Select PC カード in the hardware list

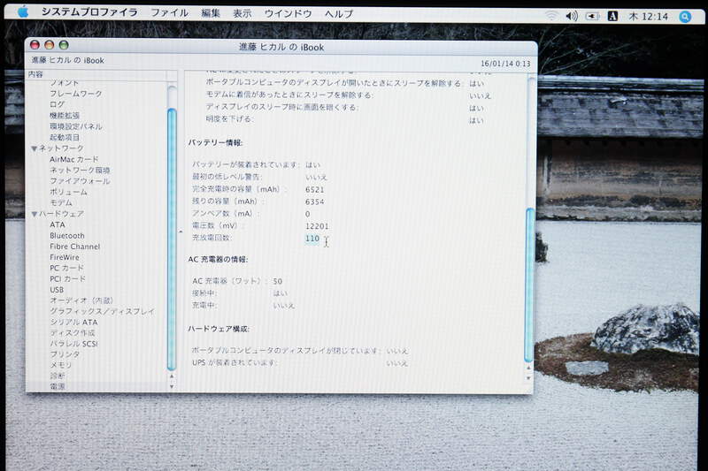pyautogui.click(x=67, y=268)
